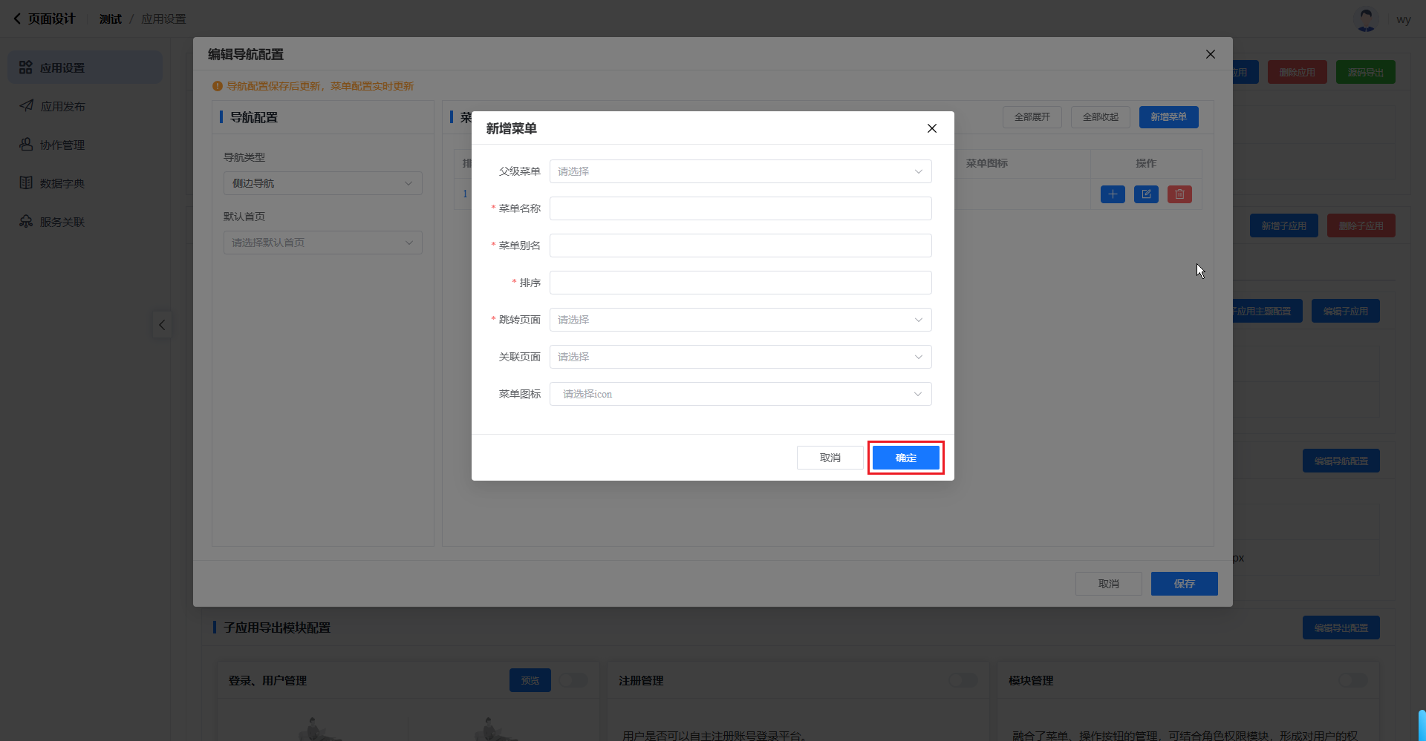Click the 菜单名称 input field
Viewport: 1426px width, 741px height.
740,208
